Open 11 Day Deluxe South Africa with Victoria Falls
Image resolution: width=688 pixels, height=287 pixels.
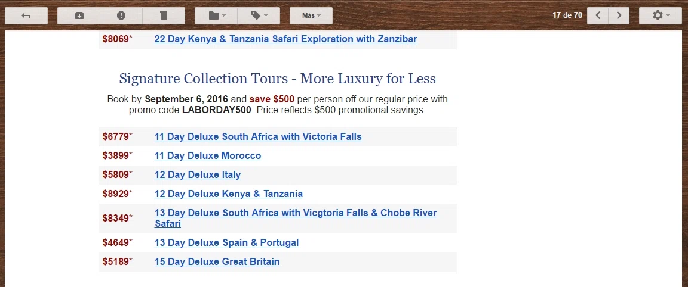pos(258,136)
